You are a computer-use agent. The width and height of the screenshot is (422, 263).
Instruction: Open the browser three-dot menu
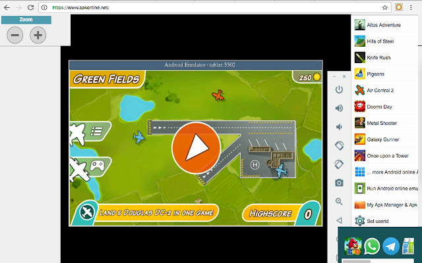tap(411, 7)
